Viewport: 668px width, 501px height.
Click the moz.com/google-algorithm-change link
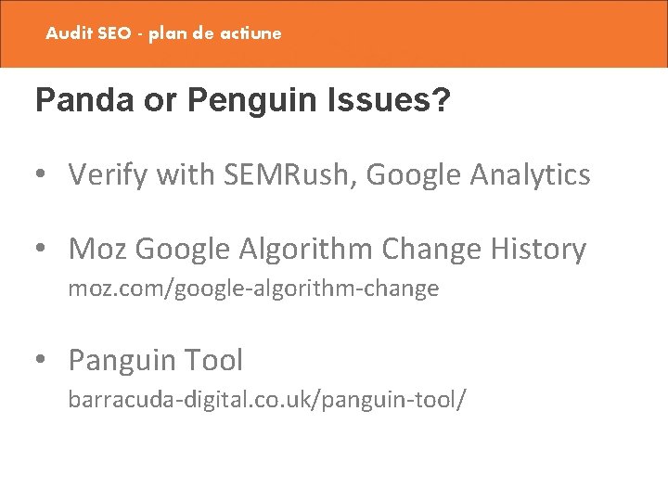[253, 289]
